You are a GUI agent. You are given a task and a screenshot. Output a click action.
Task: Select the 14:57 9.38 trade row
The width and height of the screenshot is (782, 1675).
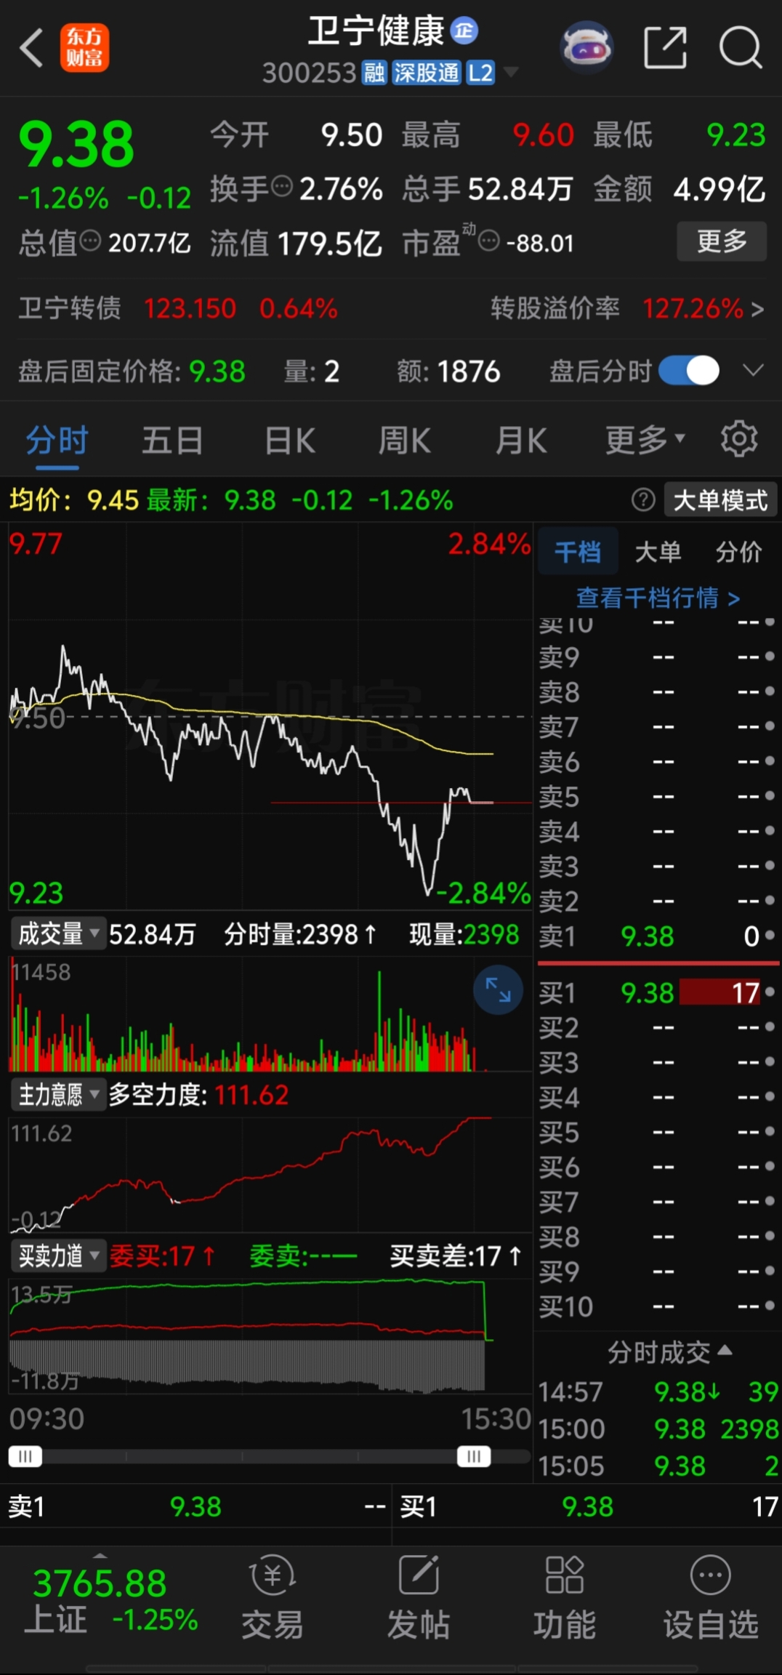click(x=658, y=1391)
